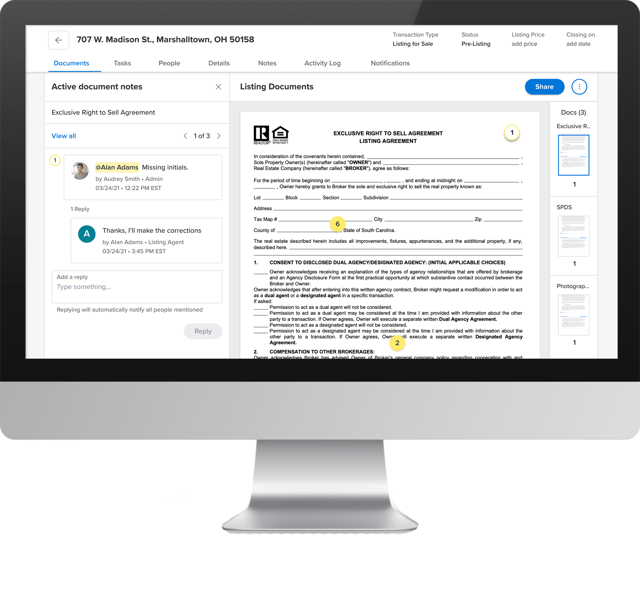Image resolution: width=640 pixels, height=592 pixels.
Task: Click the close icon on active document notes
Action: click(x=218, y=86)
